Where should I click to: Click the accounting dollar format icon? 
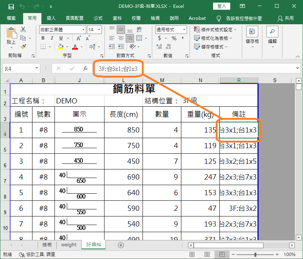159,38
